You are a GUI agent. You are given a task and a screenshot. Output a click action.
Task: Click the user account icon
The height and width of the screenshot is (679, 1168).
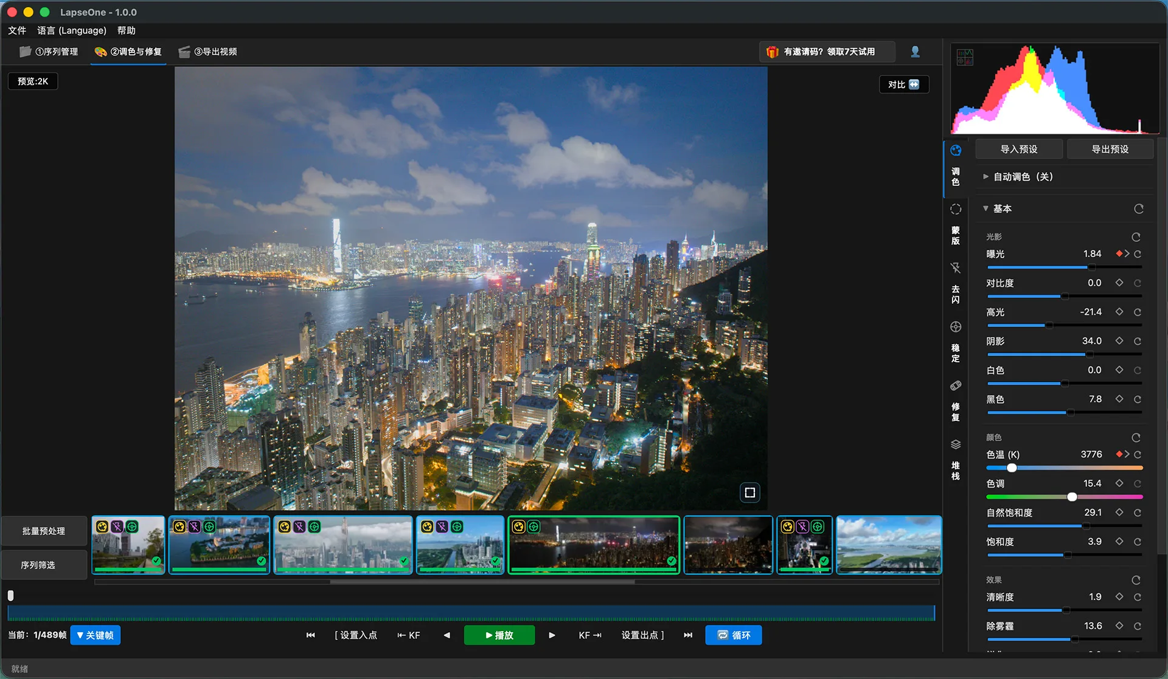[x=915, y=52]
